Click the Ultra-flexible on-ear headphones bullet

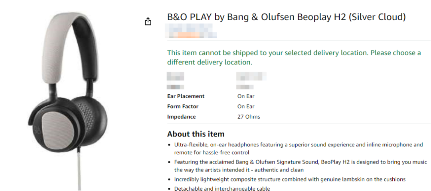point(298,148)
